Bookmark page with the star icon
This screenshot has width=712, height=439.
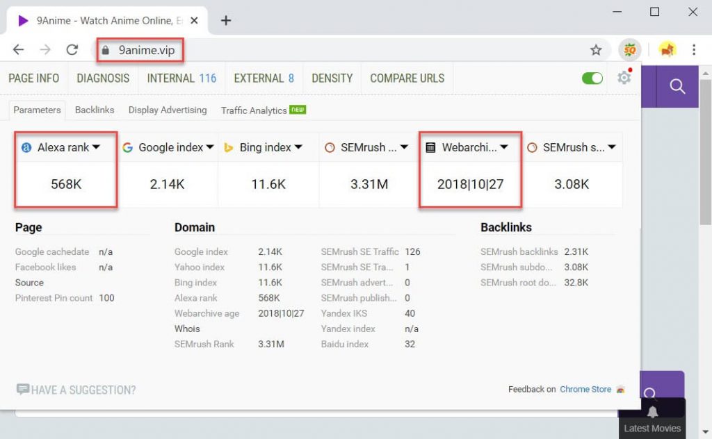[x=596, y=50]
